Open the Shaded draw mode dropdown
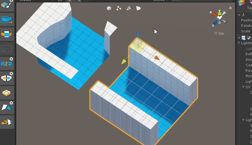Viewport: 252px width, 145px height. (36, 1)
